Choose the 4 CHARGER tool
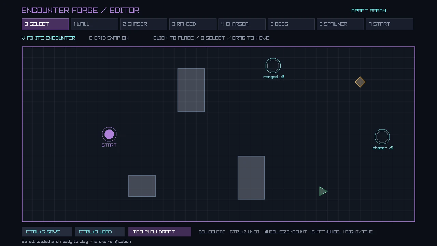Viewport: 437px width, 246px height. (242, 24)
